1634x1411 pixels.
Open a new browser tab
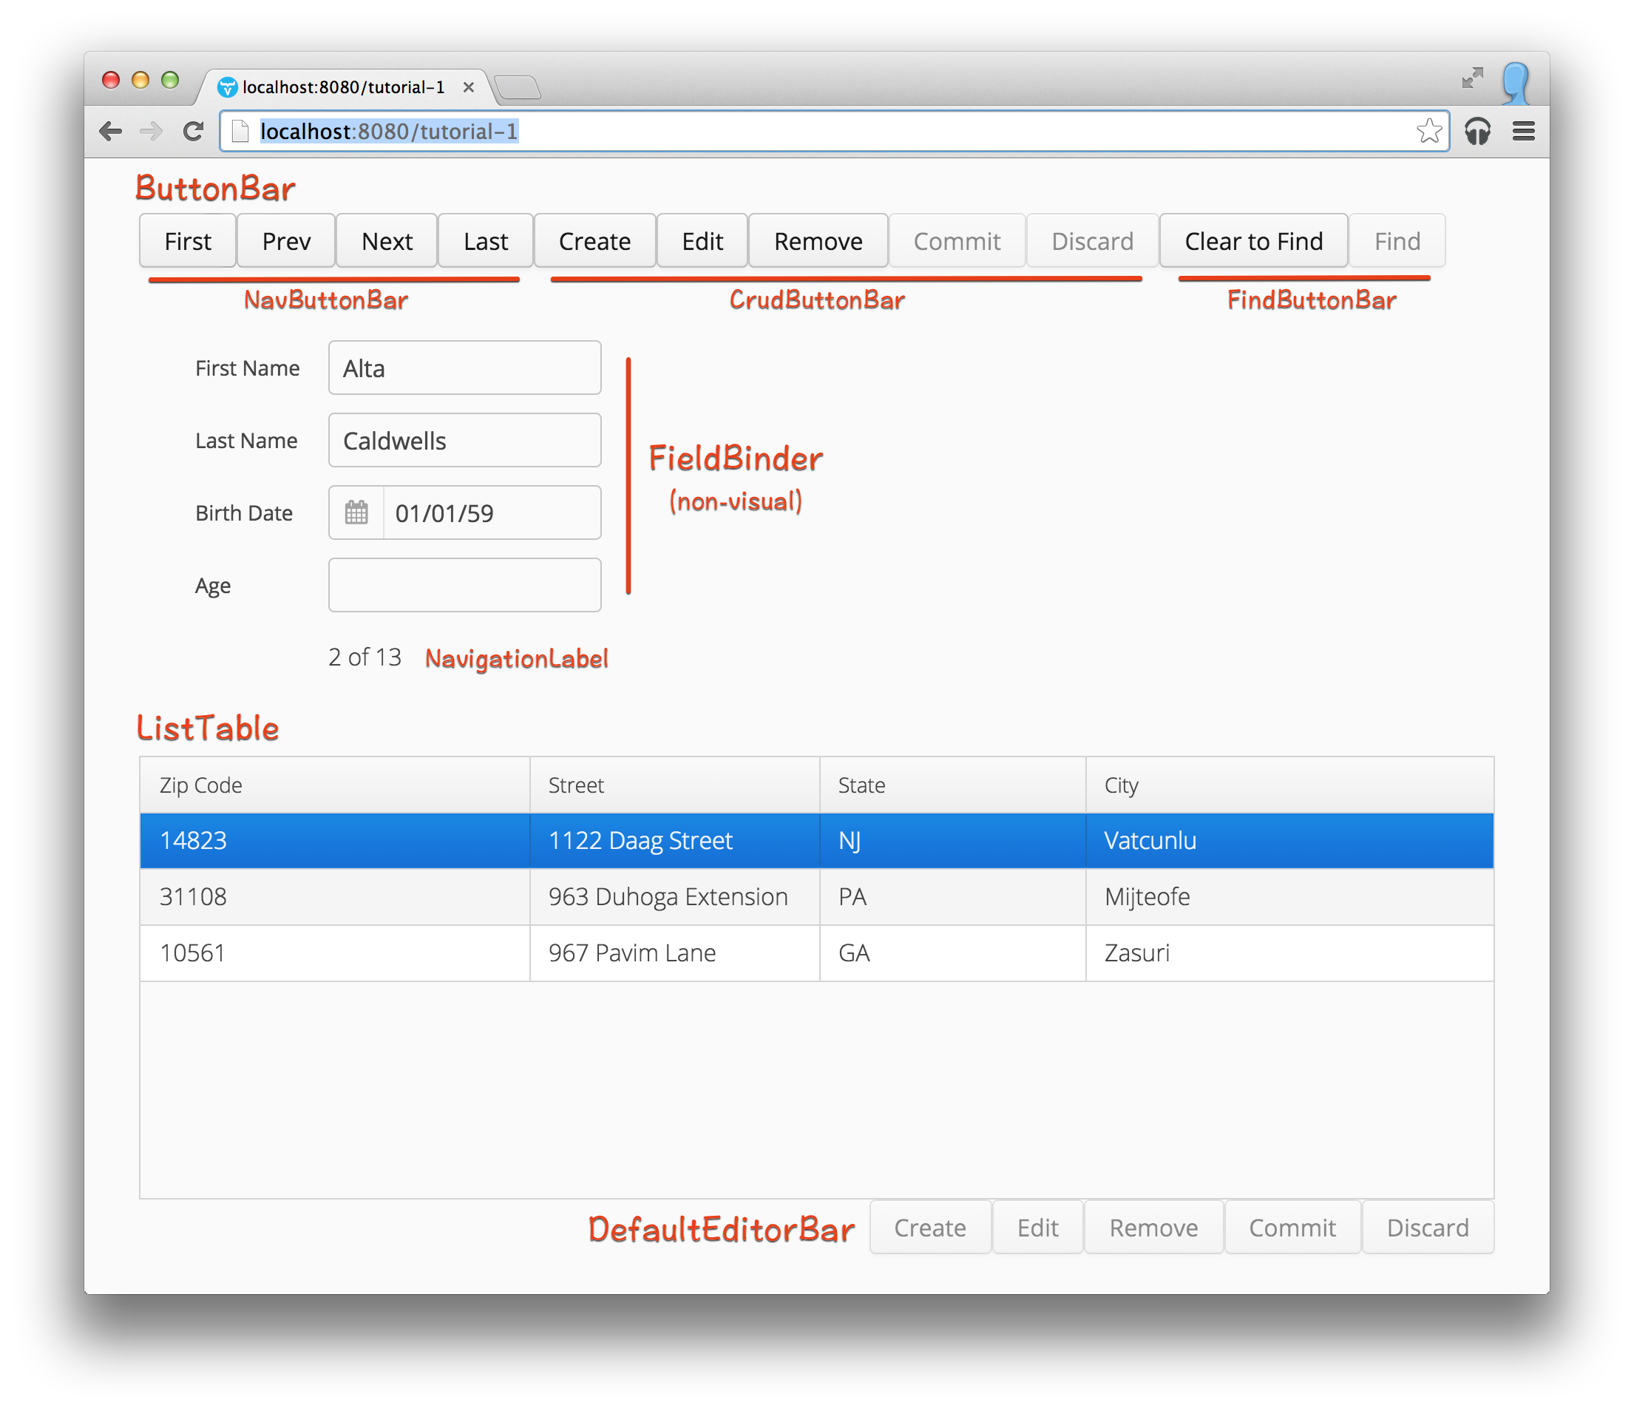[519, 87]
